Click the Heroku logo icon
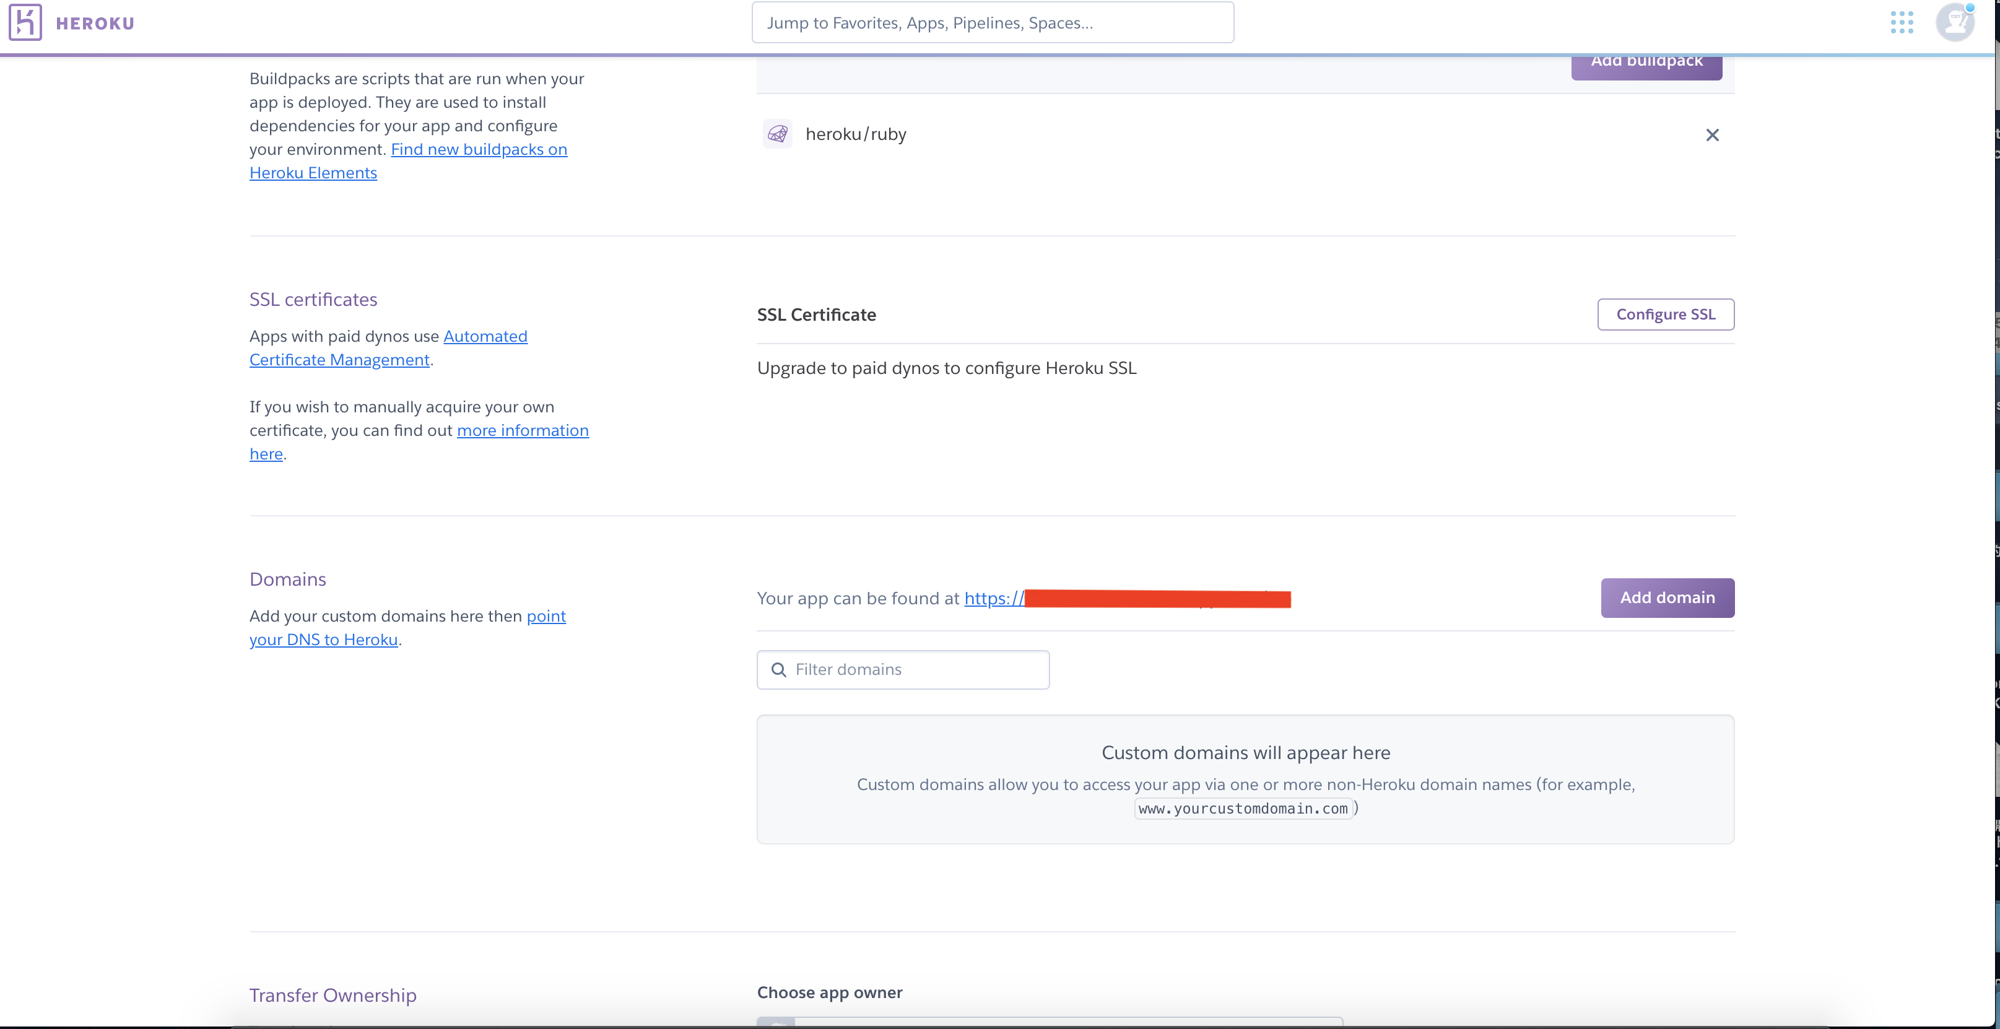Viewport: 2000px width, 1029px height. click(x=25, y=22)
